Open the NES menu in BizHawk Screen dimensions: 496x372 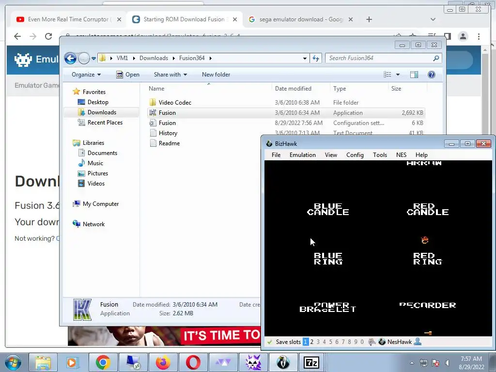[x=401, y=155]
